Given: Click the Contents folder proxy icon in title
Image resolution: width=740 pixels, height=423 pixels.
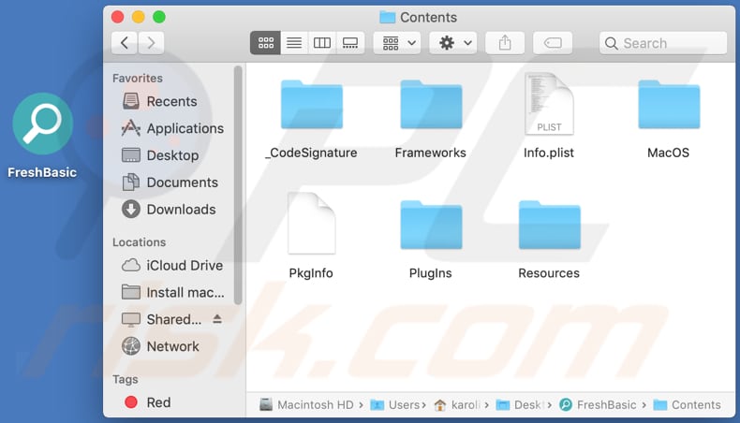Looking at the screenshot, I should pyautogui.click(x=387, y=18).
